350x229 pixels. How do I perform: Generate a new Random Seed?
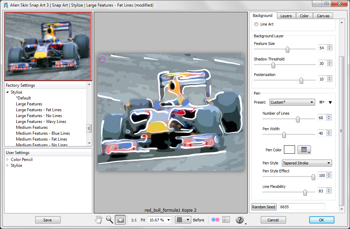point(264,207)
